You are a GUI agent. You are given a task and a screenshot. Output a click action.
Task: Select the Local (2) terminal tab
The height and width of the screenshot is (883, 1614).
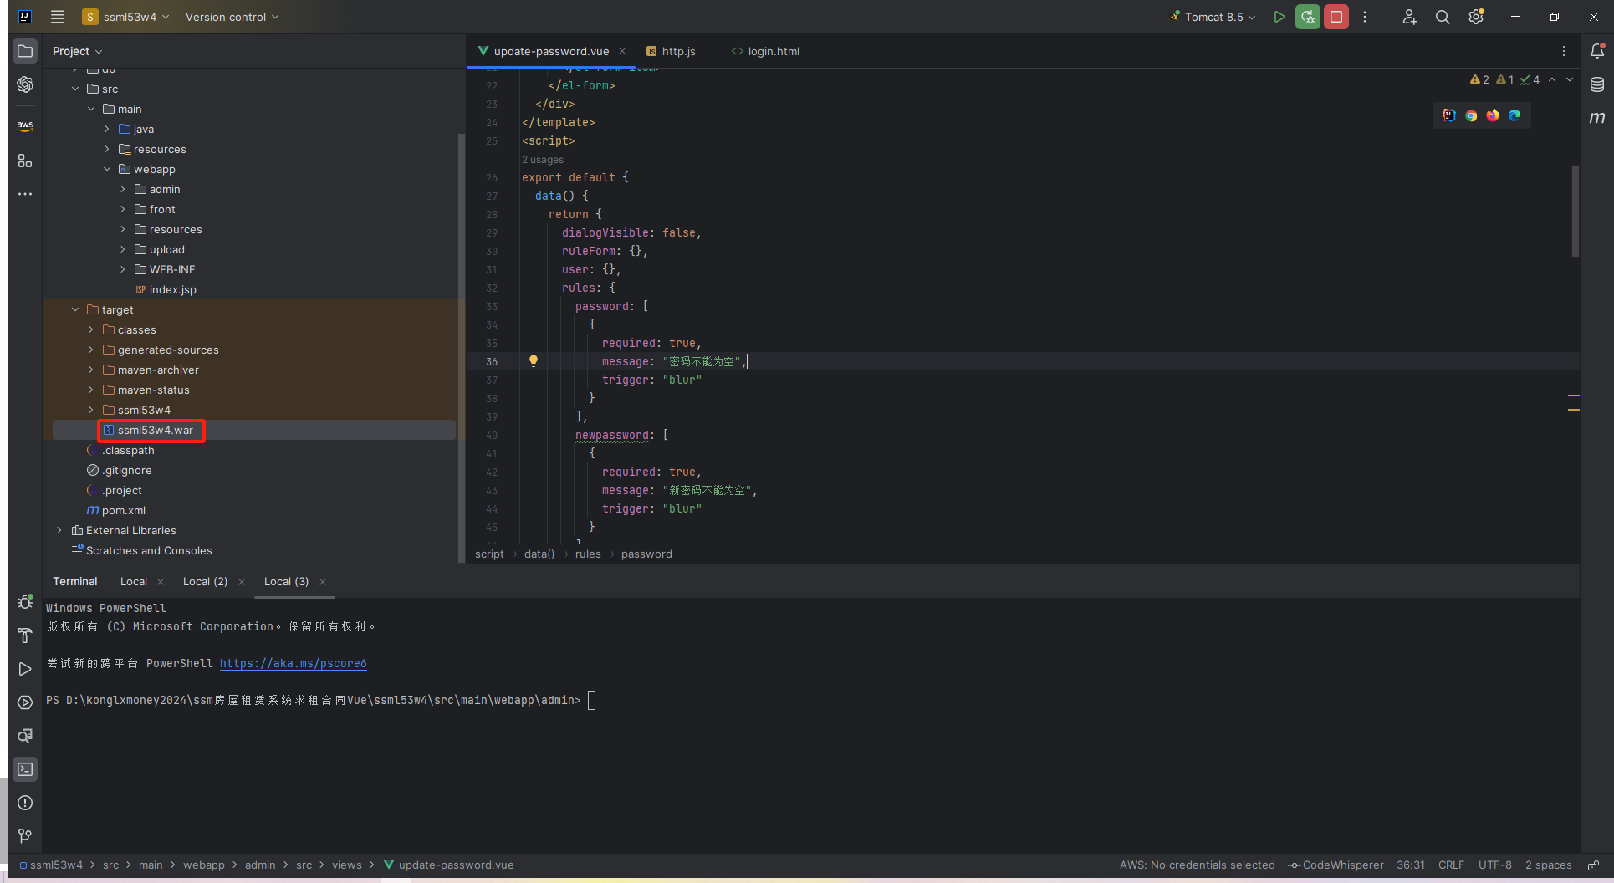pyautogui.click(x=205, y=581)
